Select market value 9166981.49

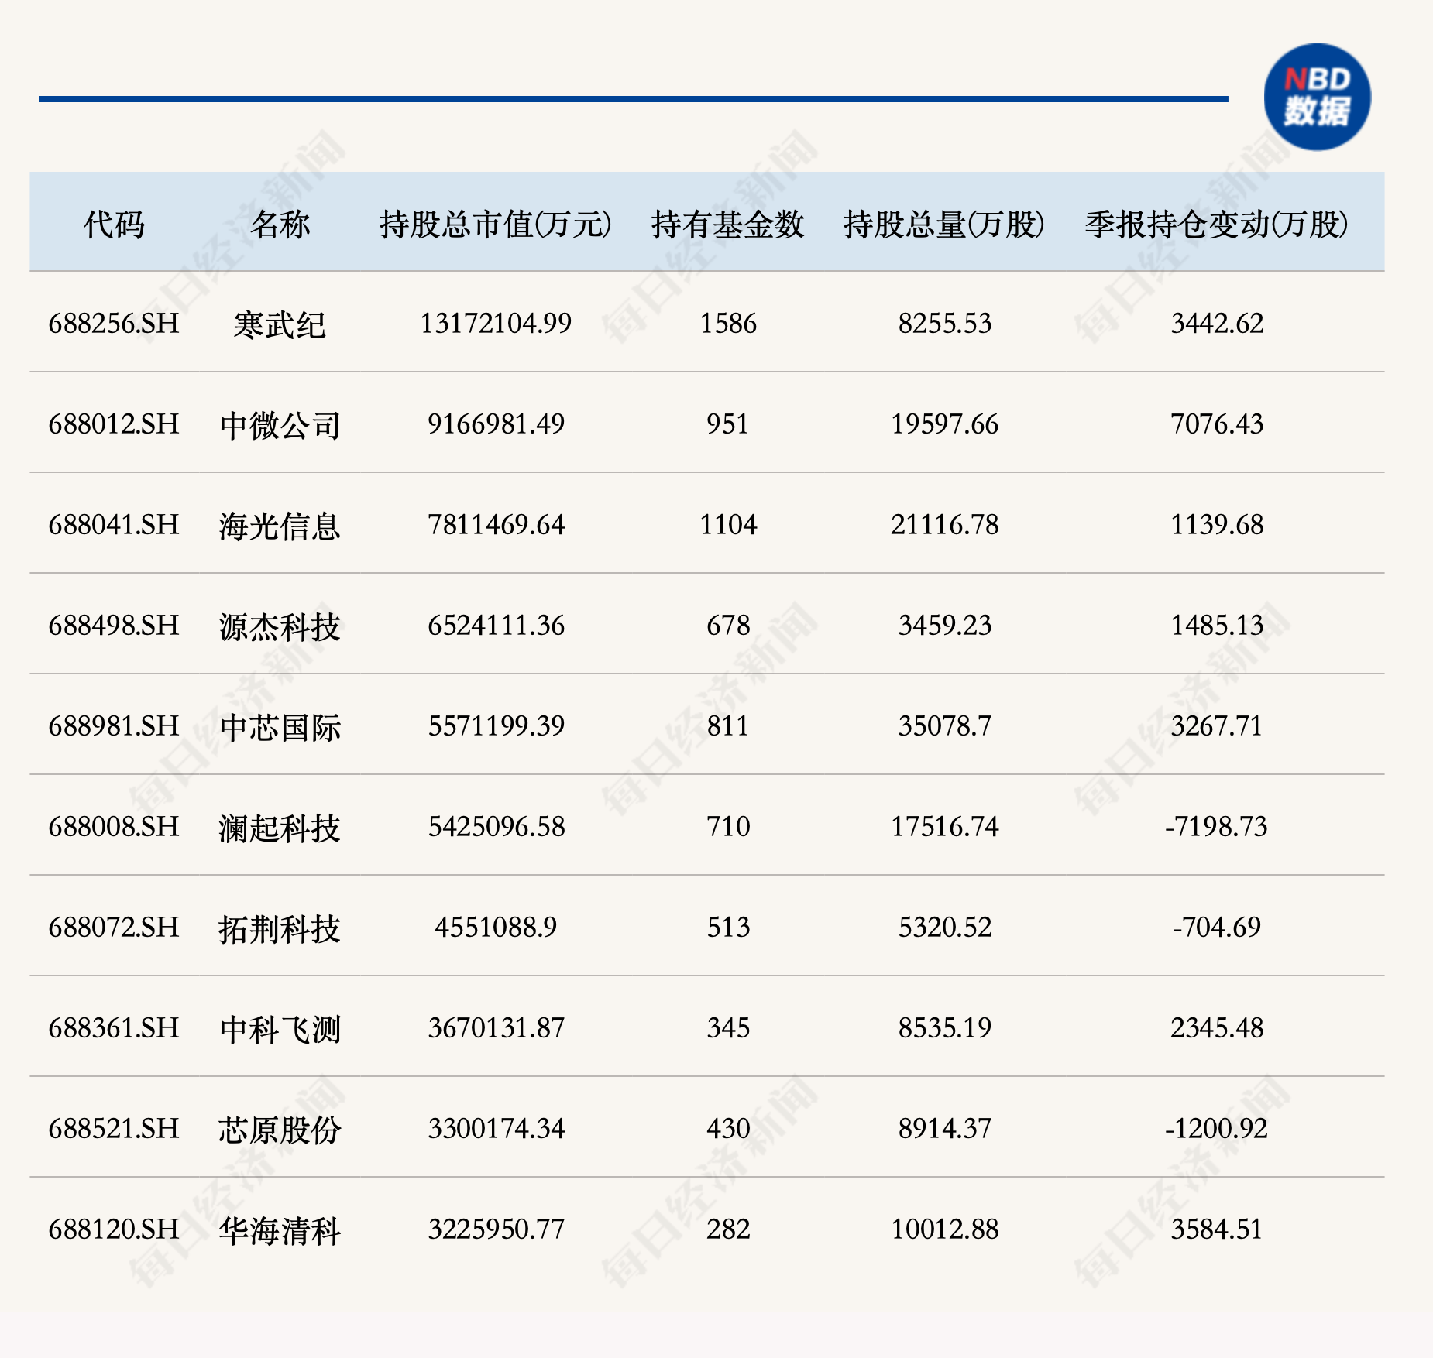pos(496,424)
